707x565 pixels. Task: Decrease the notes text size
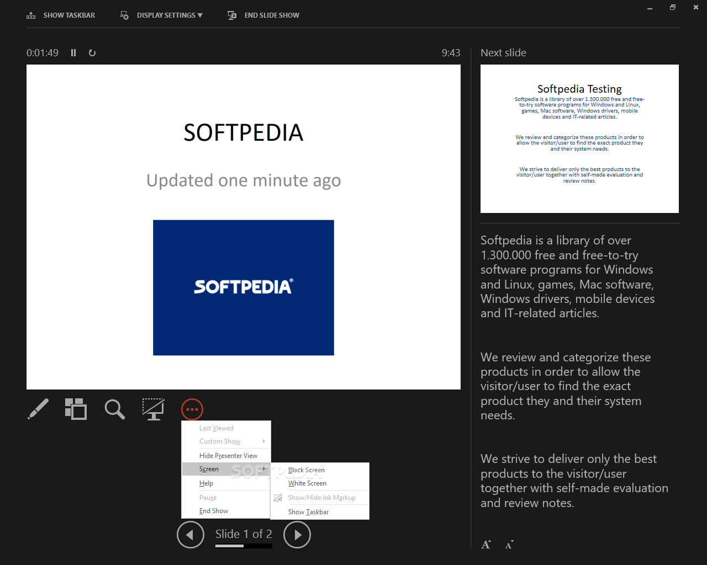pos(509,545)
